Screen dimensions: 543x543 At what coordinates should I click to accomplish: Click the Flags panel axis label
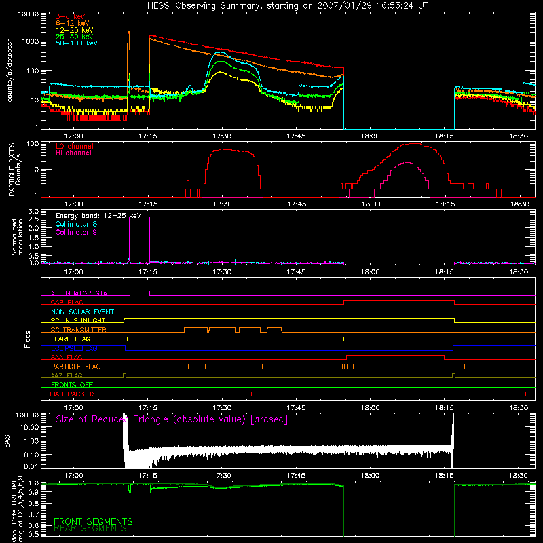(x=28, y=339)
